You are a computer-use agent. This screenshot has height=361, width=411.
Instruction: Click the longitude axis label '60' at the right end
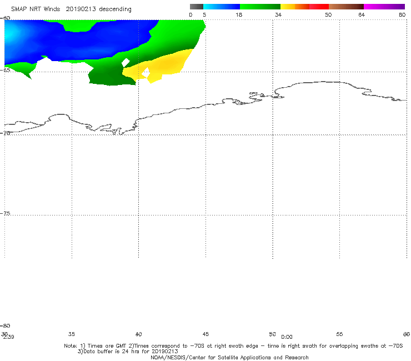[407, 334]
